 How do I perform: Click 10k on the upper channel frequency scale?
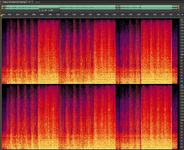[182, 55]
